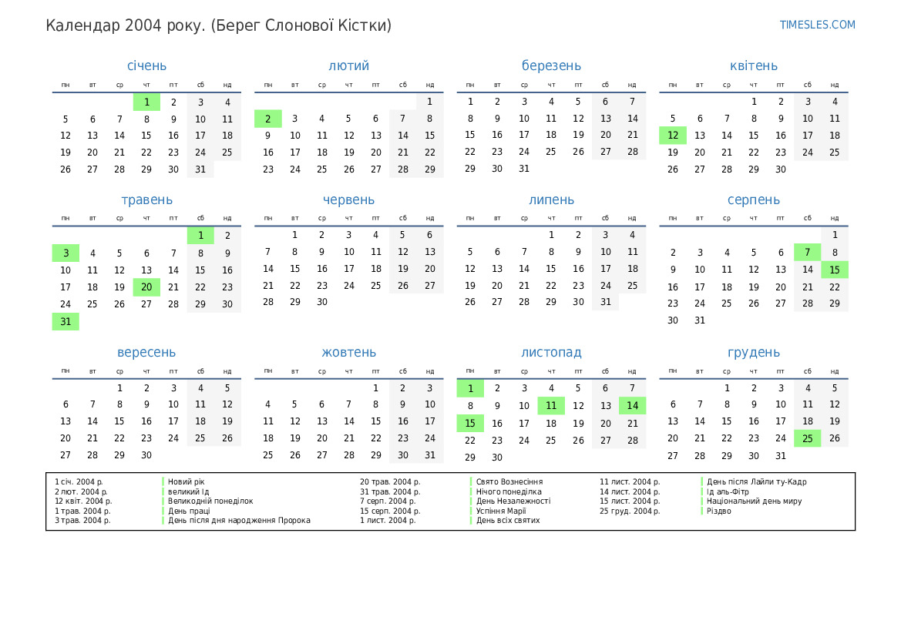Select highlighted 15 in серпень

[x=834, y=270]
